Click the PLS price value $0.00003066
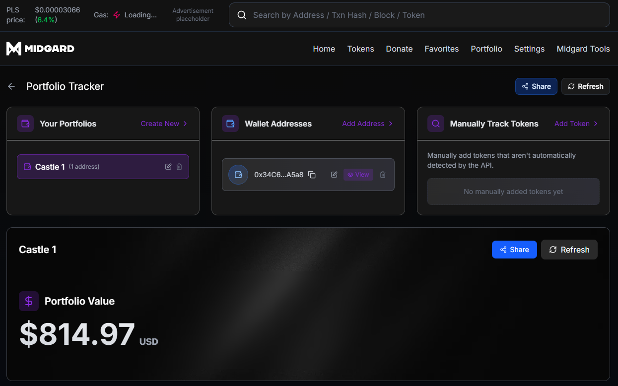The height and width of the screenshot is (386, 618). (58, 10)
